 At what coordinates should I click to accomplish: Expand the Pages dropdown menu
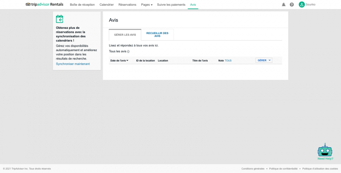[146, 4]
